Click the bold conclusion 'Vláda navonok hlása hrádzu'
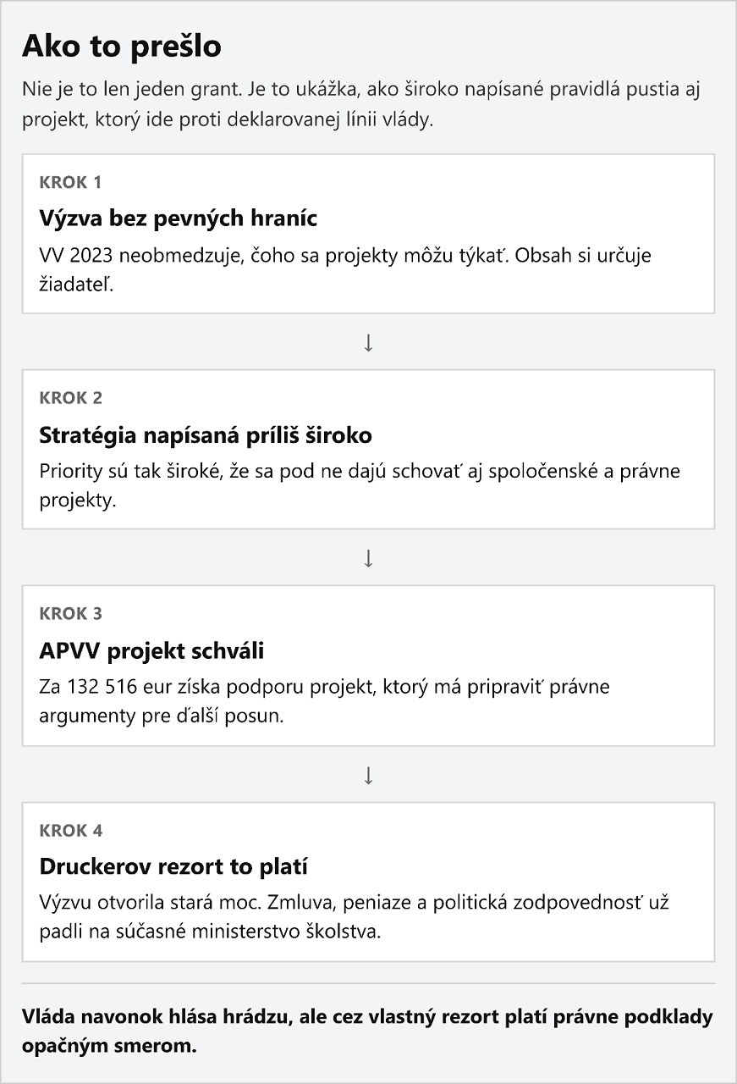The width and height of the screenshot is (737, 1084). [367, 1017]
